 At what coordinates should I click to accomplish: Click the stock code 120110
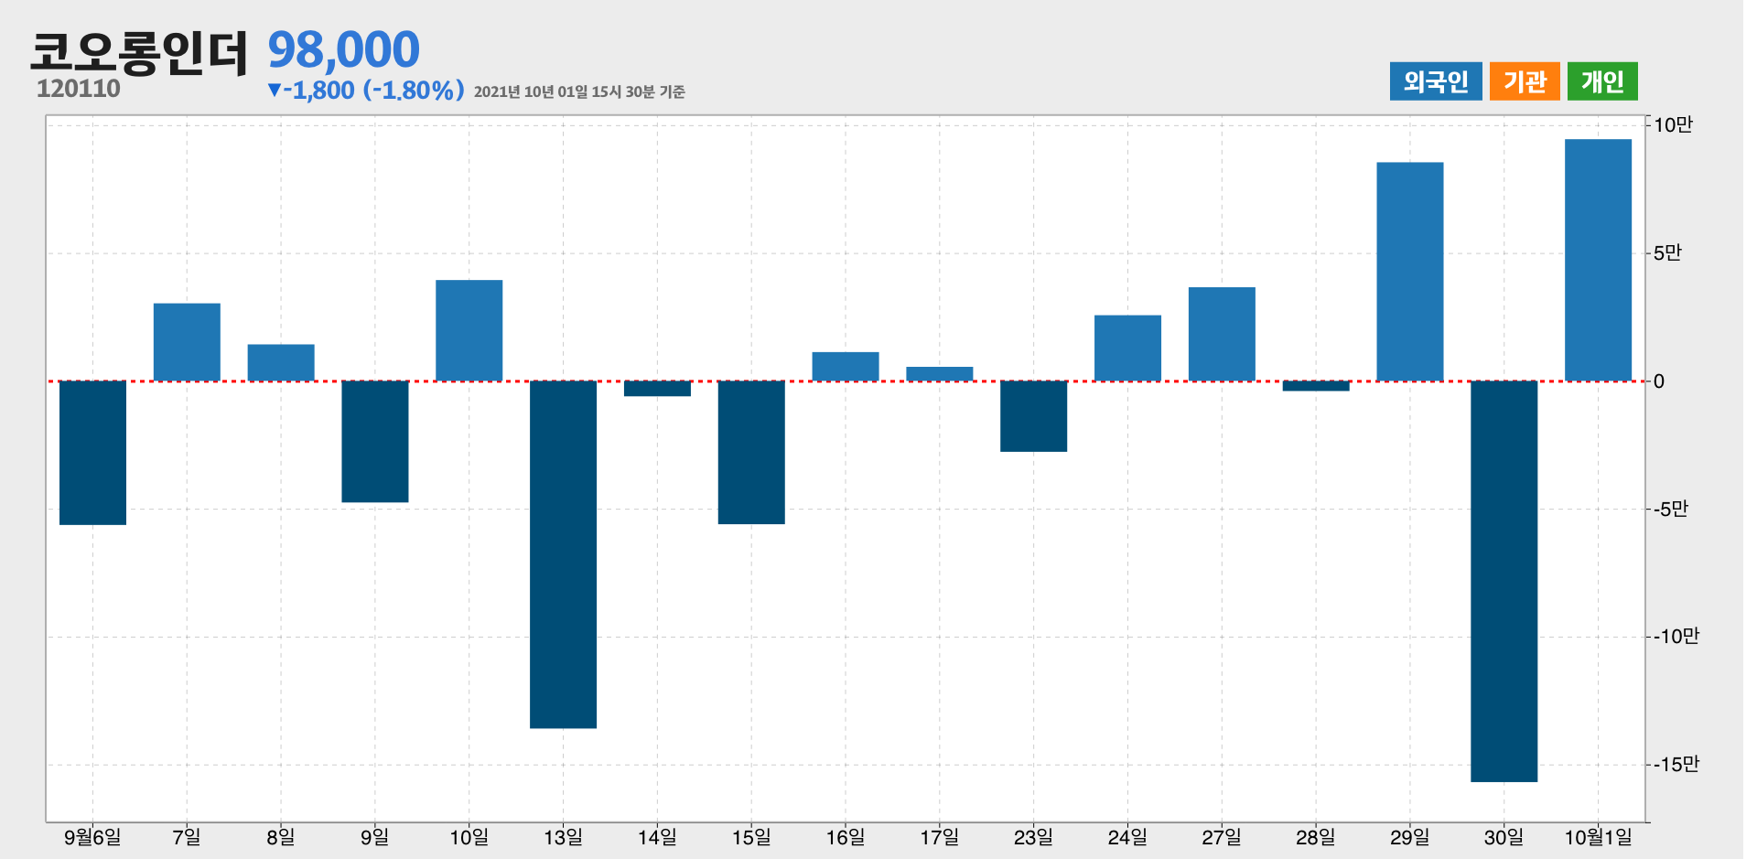tap(79, 89)
